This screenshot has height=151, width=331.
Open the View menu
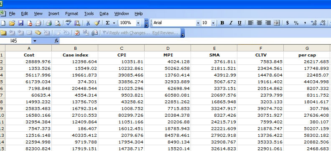(x=38, y=13)
